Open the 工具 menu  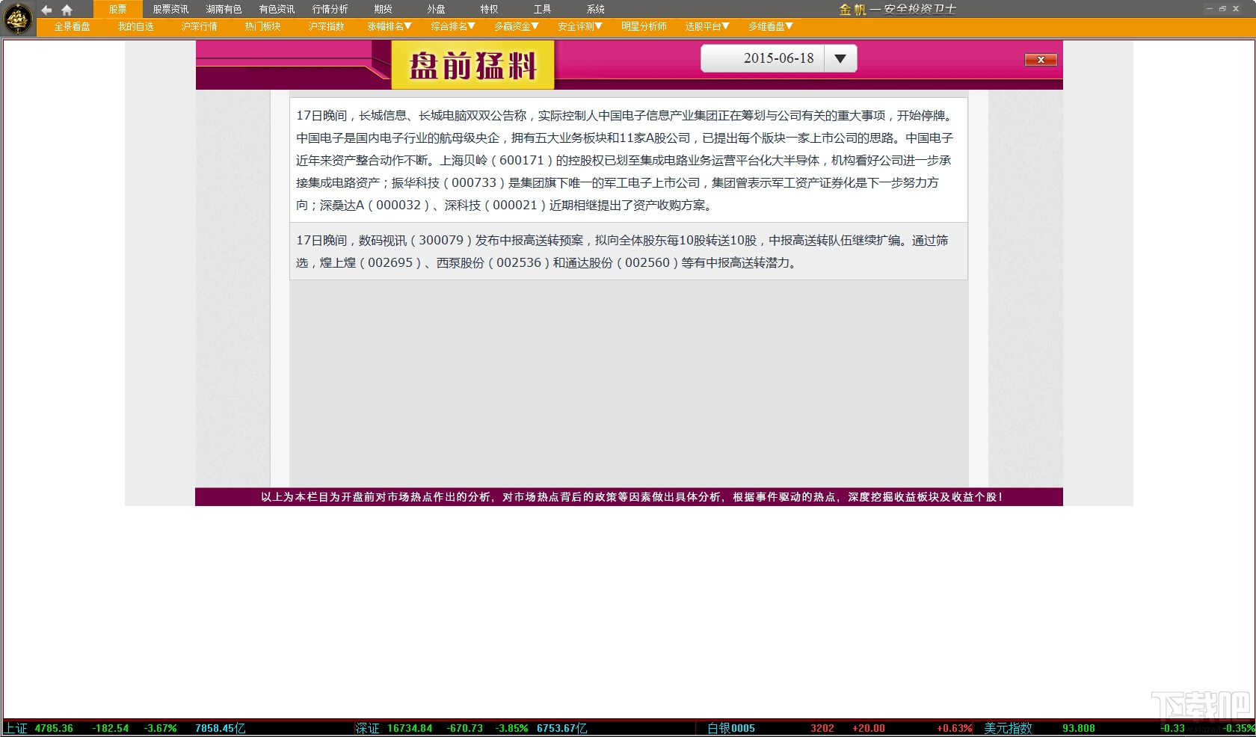pos(542,9)
